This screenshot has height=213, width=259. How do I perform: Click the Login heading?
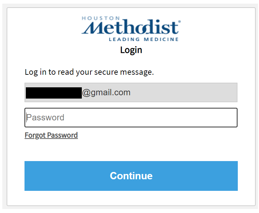coord(131,50)
